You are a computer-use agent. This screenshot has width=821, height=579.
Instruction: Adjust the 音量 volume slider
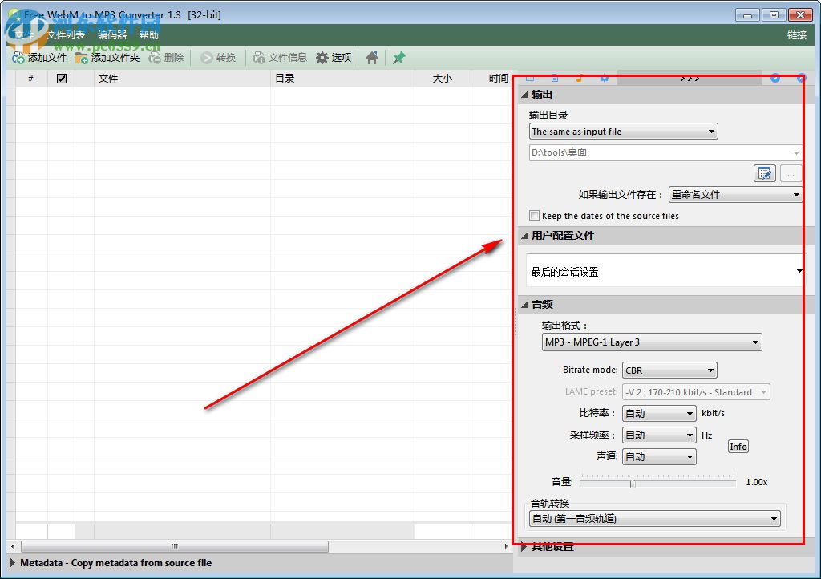[633, 482]
